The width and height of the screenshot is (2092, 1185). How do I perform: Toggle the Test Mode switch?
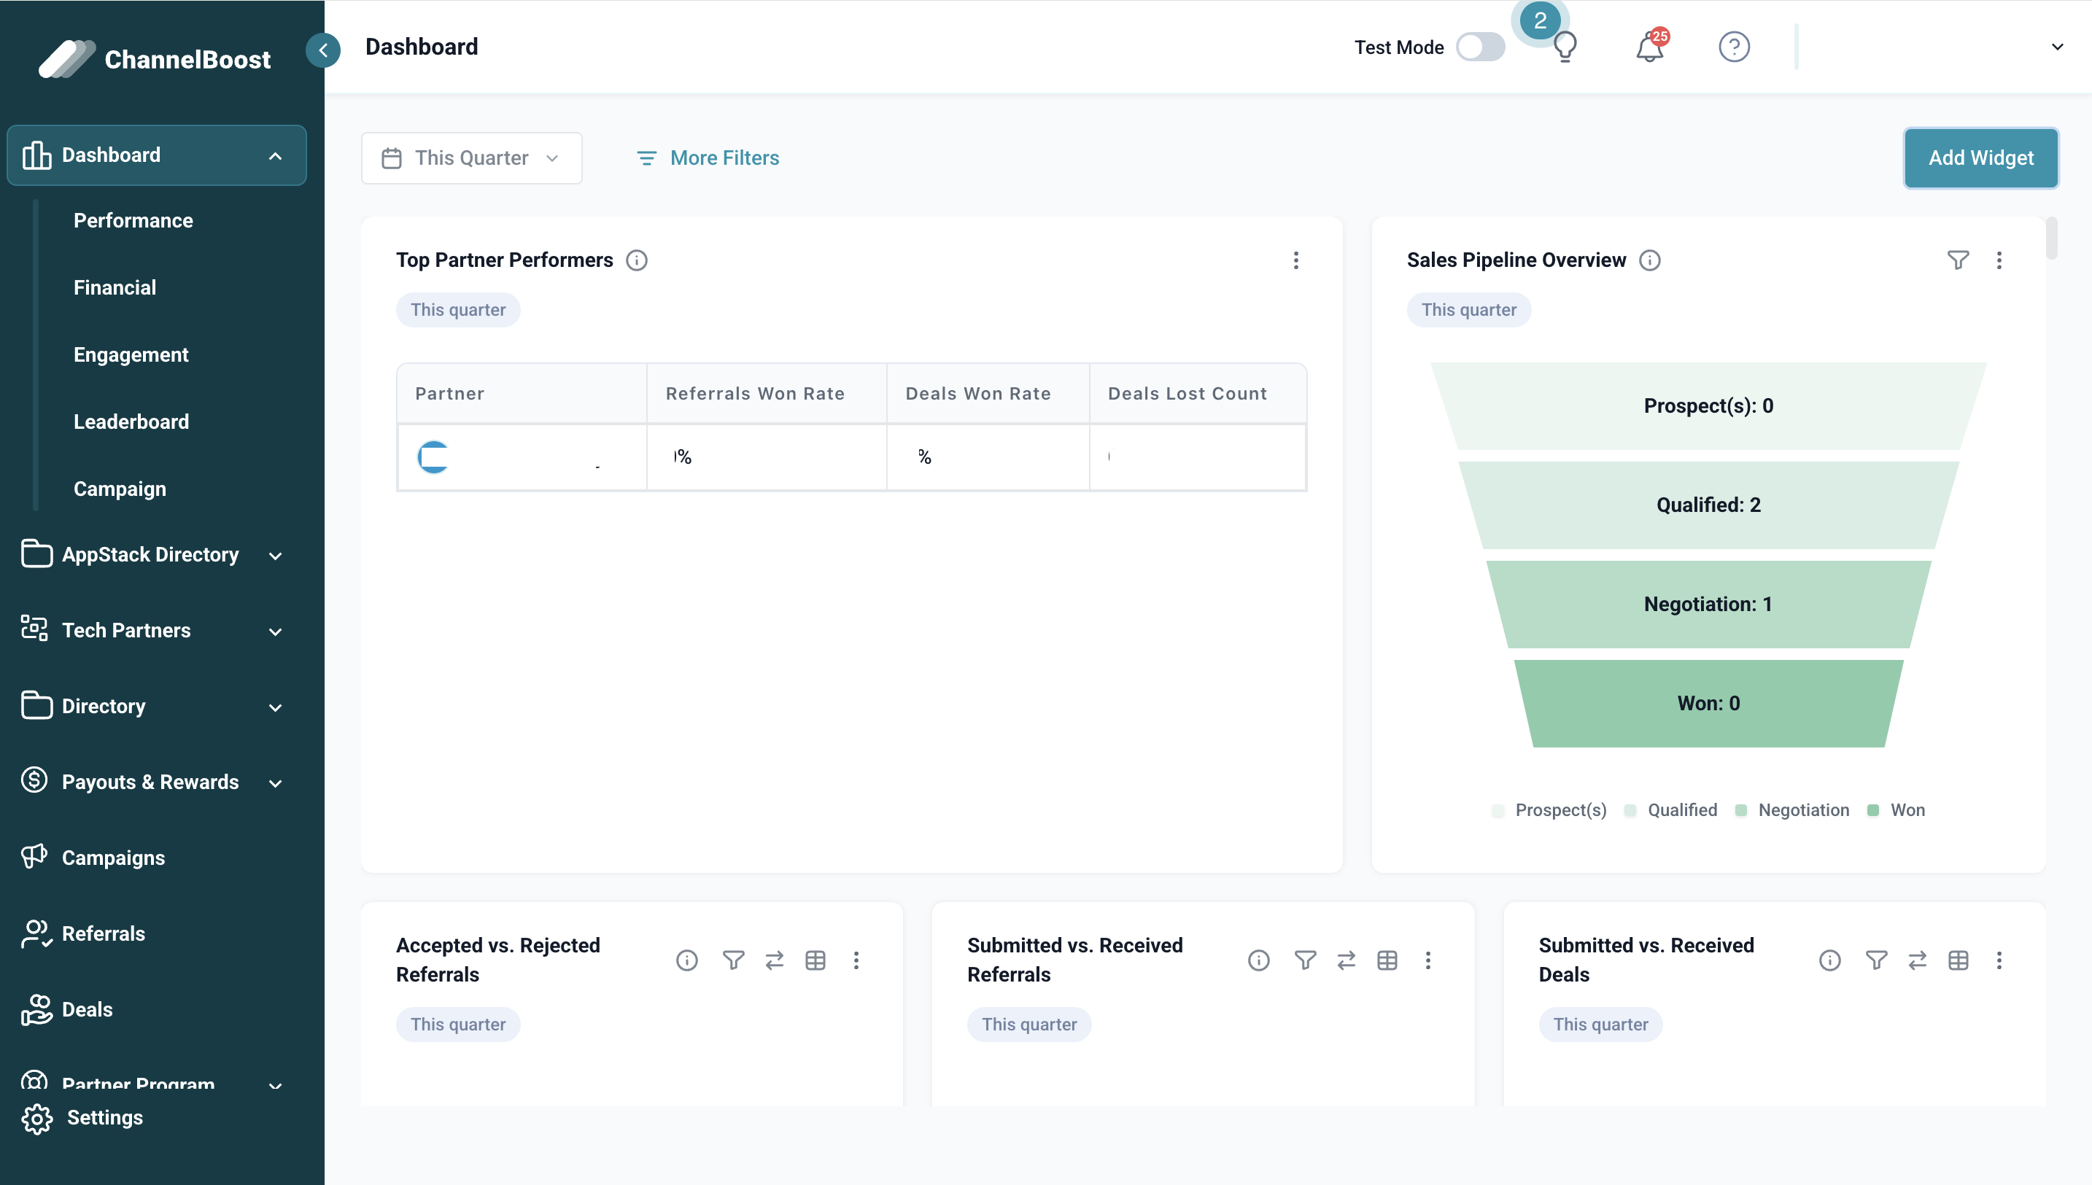tap(1480, 47)
